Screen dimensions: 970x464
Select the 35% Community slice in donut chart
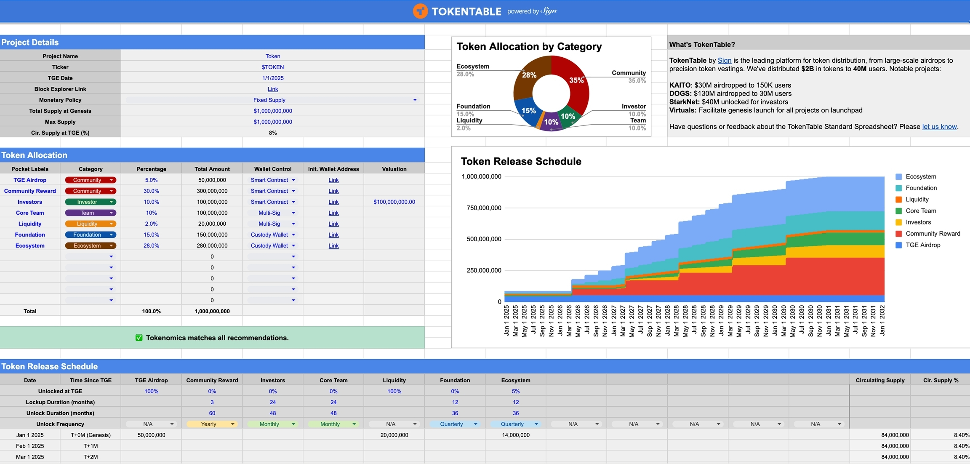pos(576,81)
